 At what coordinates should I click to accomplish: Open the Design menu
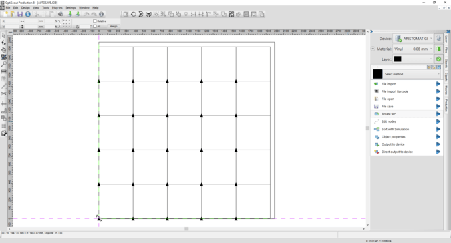25,8
